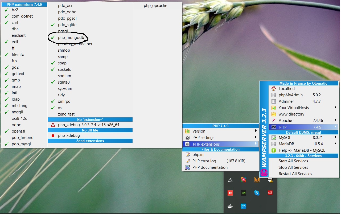
Task: Open the www directory folder icon
Action: tap(273, 114)
